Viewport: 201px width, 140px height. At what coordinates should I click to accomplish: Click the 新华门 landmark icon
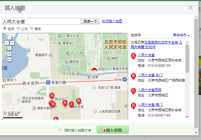(x=4, y=80)
